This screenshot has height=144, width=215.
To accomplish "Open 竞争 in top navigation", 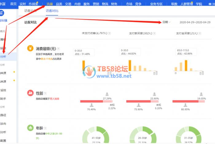I will (x=138, y=4).
